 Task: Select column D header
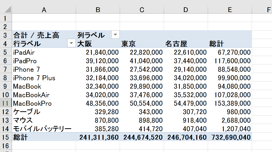(186, 9)
